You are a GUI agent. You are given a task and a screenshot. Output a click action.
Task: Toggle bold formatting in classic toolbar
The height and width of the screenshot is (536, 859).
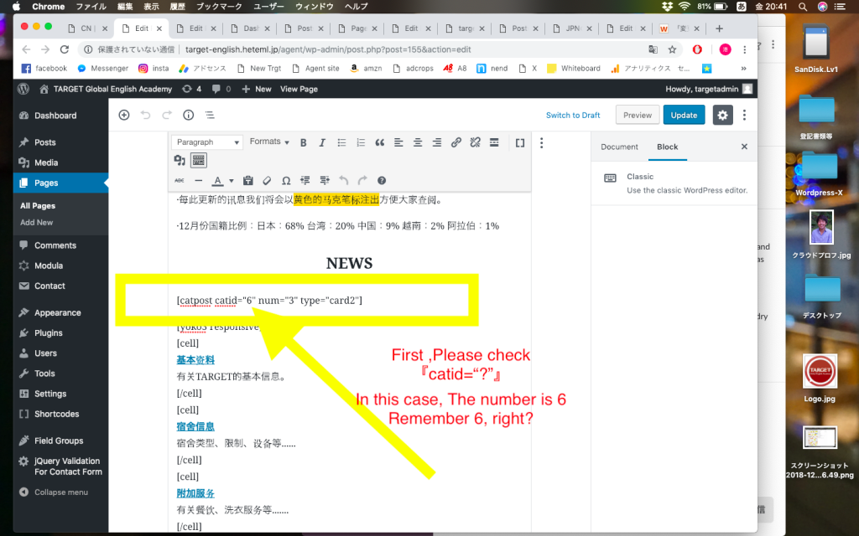[x=304, y=142]
